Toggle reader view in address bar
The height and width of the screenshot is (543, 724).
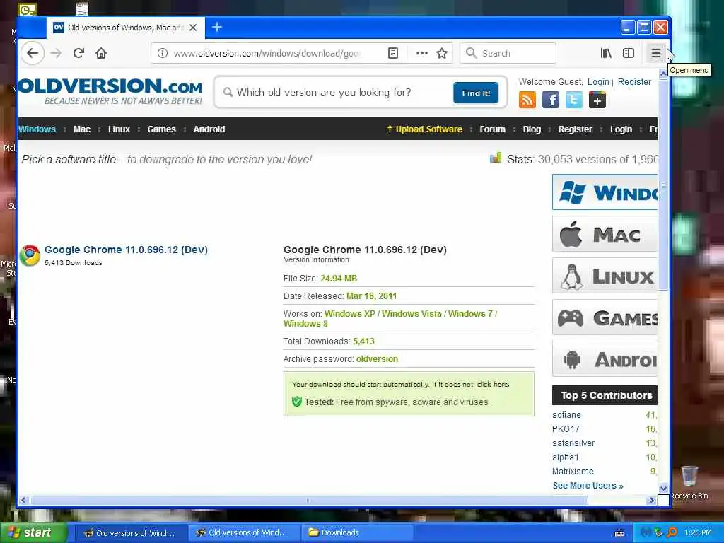click(393, 53)
